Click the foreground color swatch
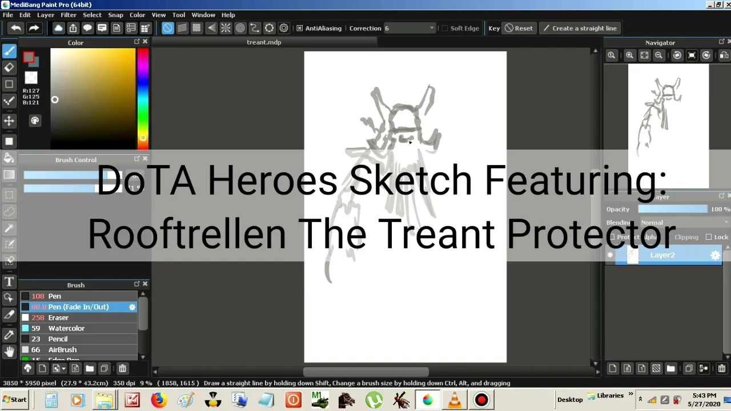This screenshot has height=411, width=731. pyautogui.click(x=28, y=57)
